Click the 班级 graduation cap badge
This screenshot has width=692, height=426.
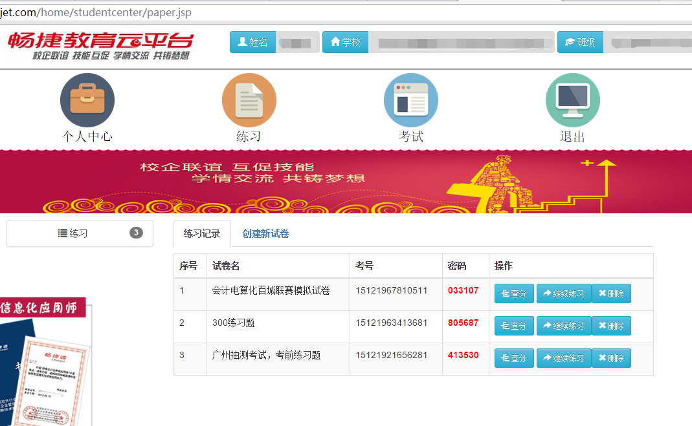click(x=580, y=42)
